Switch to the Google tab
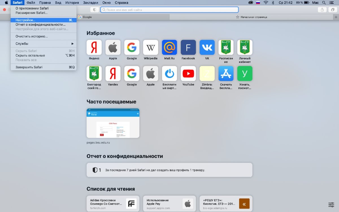The image size is (339, 212). tap(123, 17)
